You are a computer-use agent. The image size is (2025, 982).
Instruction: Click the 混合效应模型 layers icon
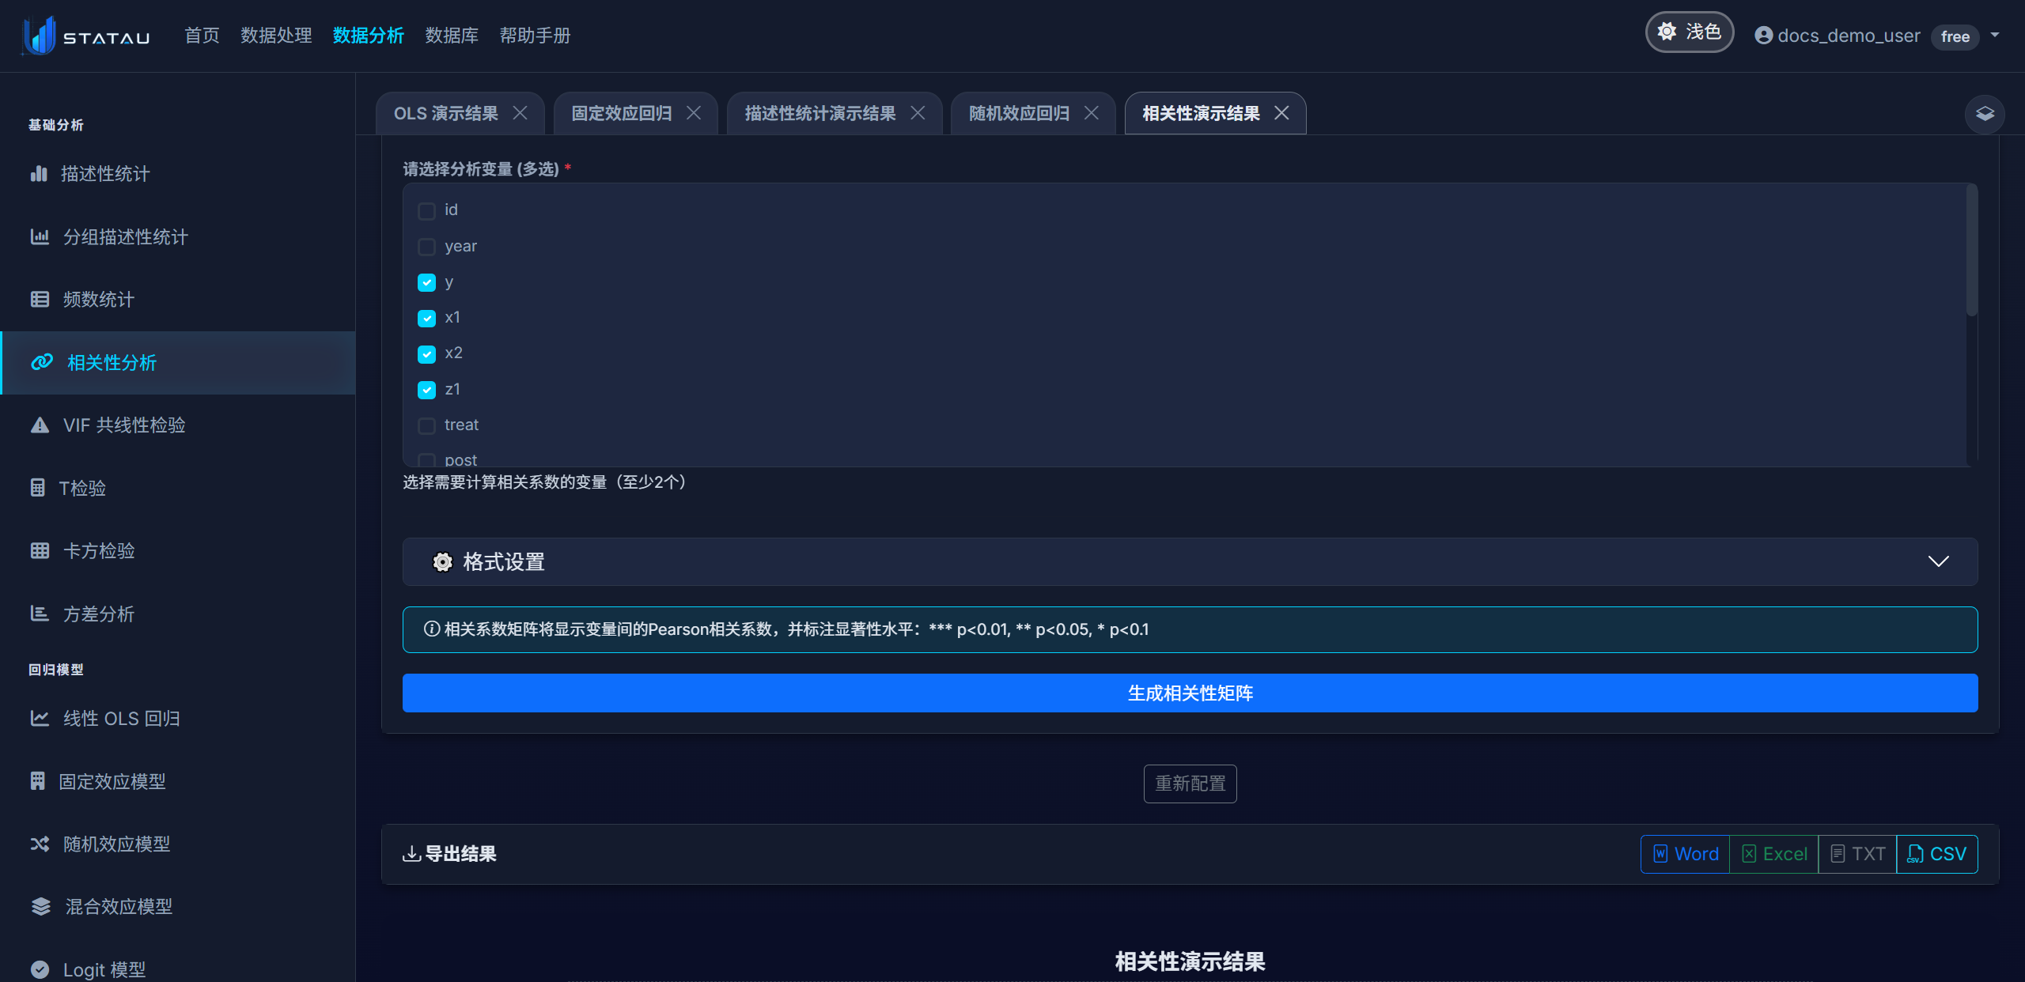click(41, 906)
